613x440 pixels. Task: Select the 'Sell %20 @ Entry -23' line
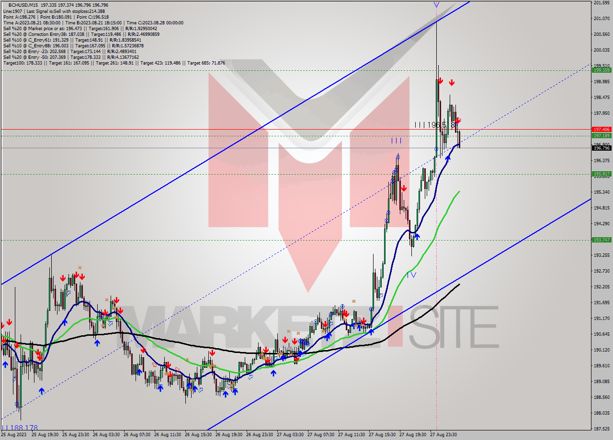click(x=69, y=52)
